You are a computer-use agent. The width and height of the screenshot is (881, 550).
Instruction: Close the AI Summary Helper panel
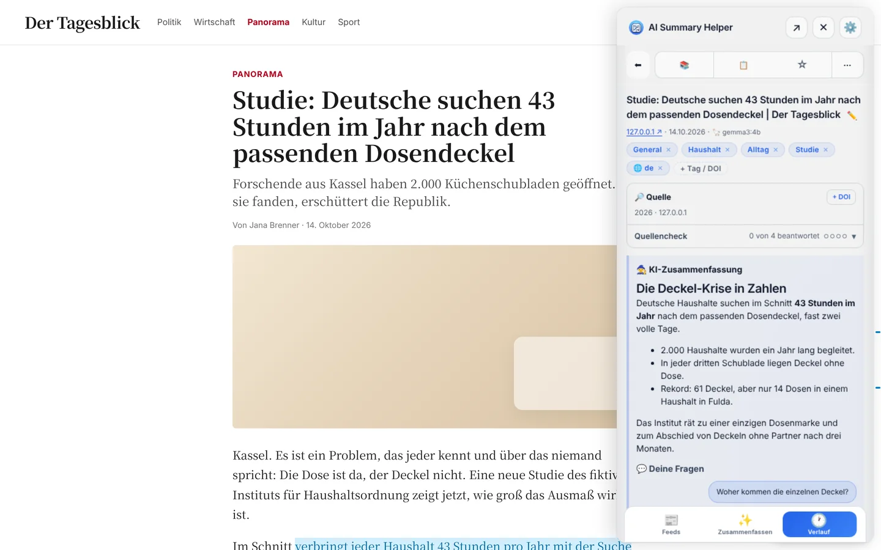click(x=823, y=28)
